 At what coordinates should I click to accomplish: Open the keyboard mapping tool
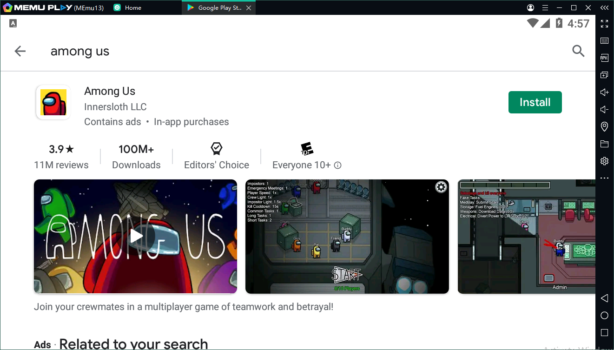click(x=604, y=41)
